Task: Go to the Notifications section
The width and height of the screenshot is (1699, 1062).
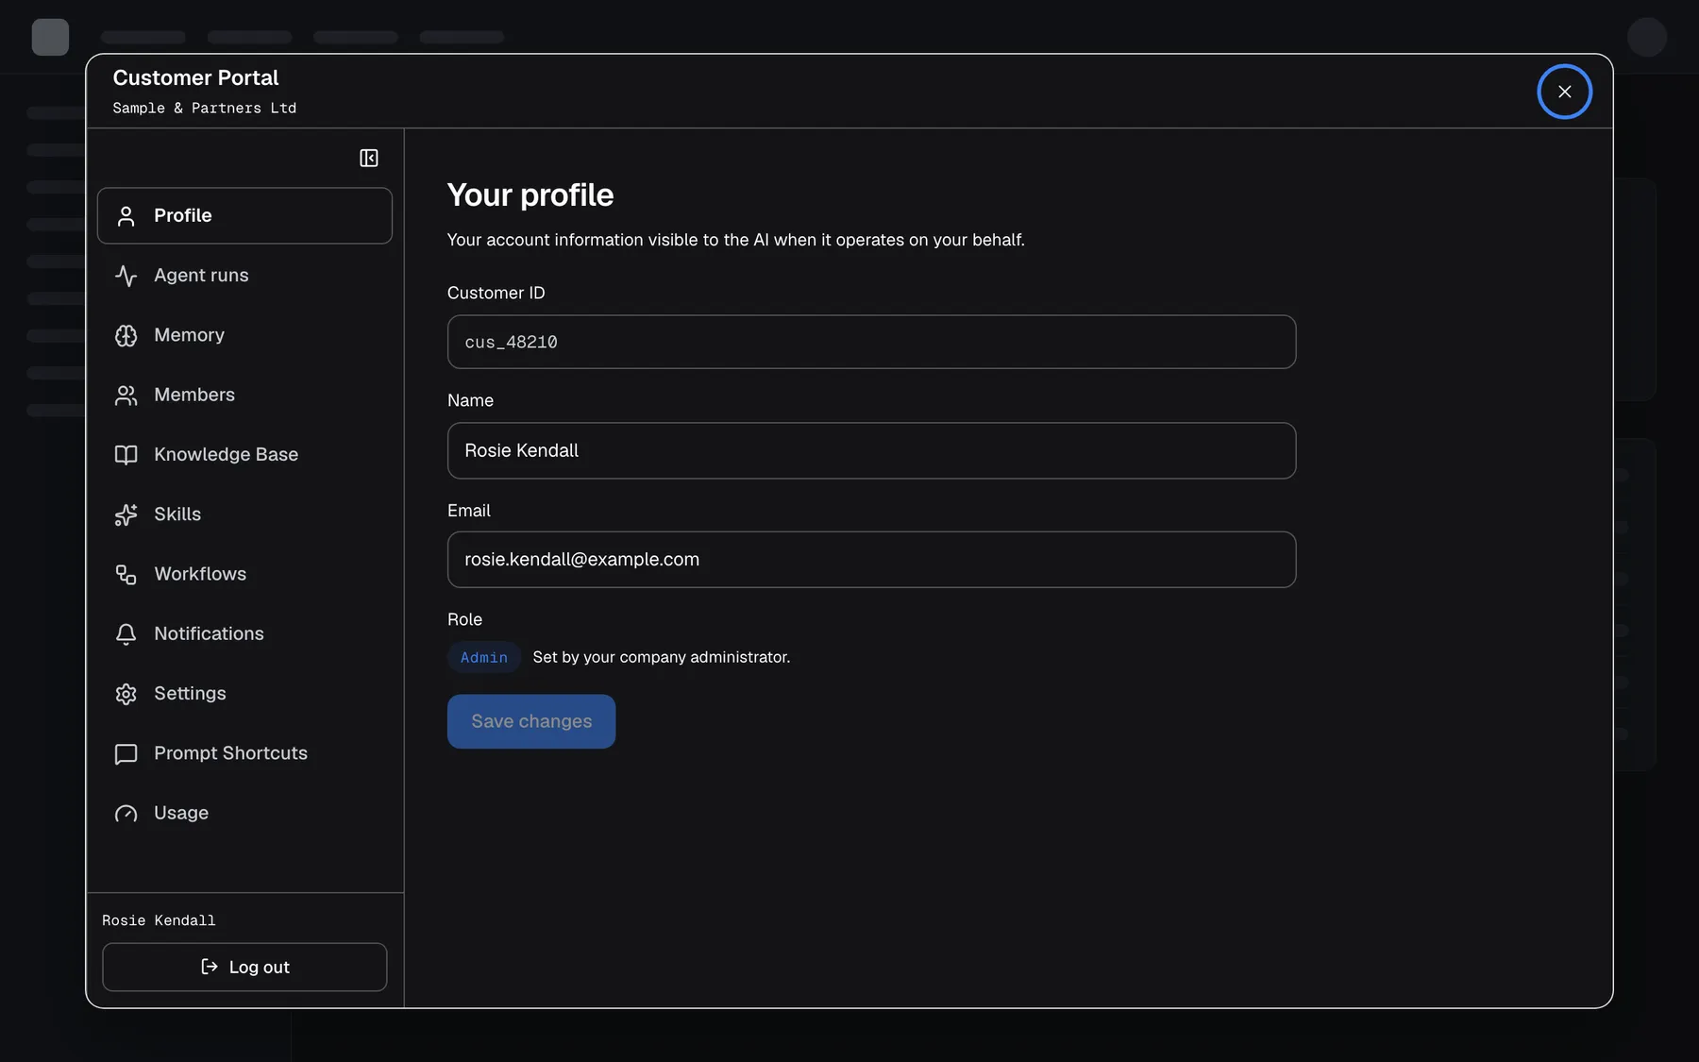Action: [x=244, y=633]
